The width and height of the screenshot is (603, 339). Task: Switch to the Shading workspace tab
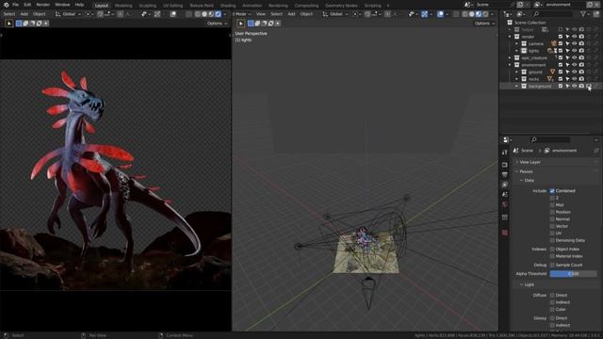(x=228, y=6)
